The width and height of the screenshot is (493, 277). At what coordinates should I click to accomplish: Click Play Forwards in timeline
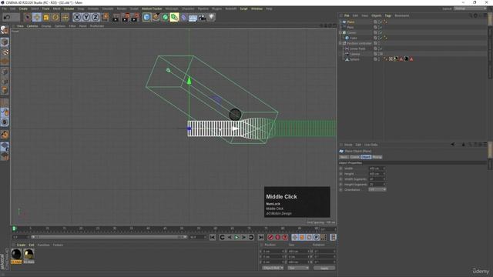coord(236,238)
